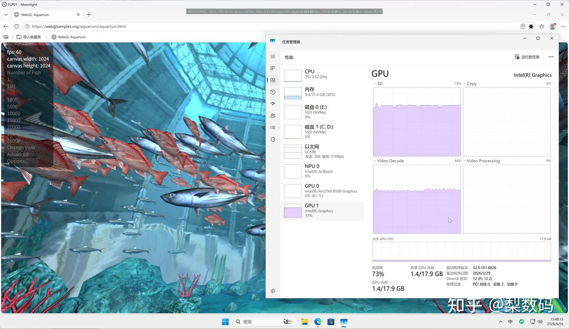Open the Services page icon in sidebar
The width and height of the screenshot is (569, 329).
click(x=273, y=139)
